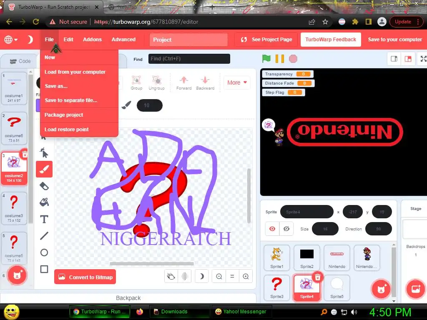Click the Ungroup objects icon
The width and height of the screenshot is (427, 320).
tap(157, 83)
